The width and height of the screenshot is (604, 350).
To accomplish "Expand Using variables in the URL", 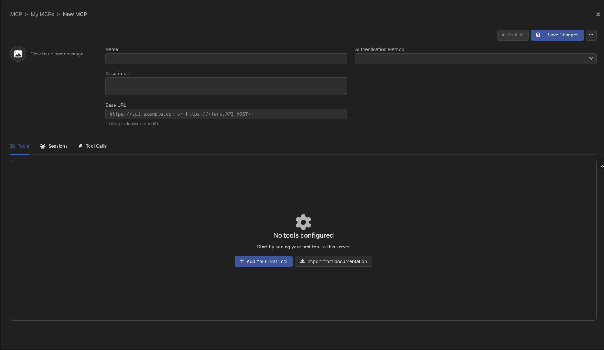I will pyautogui.click(x=132, y=124).
